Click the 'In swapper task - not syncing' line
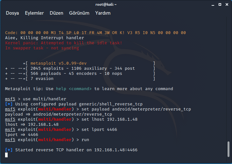The height and width of the screenshot is (164, 232). pos(42,48)
